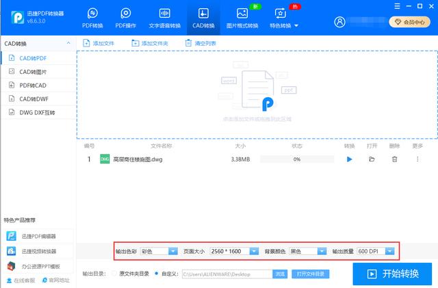Select CAD转图片 in sidebar
The width and height of the screenshot is (438, 288).
click(x=38, y=72)
